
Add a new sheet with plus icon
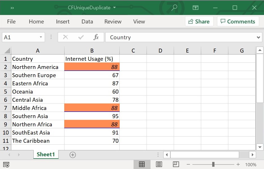[73, 155]
